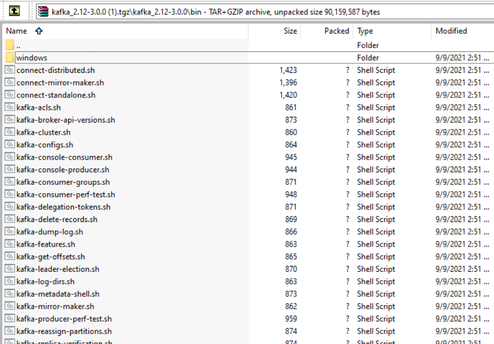Image resolution: width=494 pixels, height=344 pixels.
Task: Select the kafka-consumer-groups.sh file icon
Action: point(10,182)
